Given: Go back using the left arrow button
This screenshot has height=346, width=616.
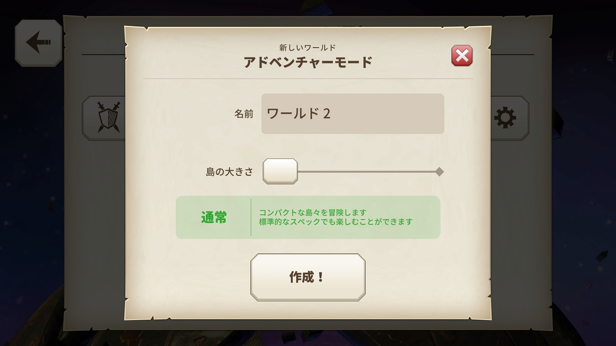Looking at the screenshot, I should tap(38, 43).
